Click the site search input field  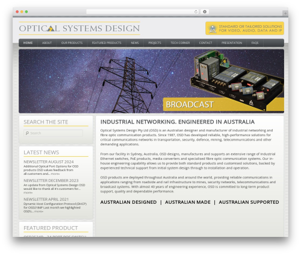click(53, 133)
